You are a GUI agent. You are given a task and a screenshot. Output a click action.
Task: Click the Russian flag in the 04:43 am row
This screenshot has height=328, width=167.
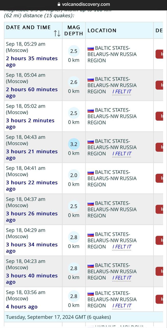91,141
